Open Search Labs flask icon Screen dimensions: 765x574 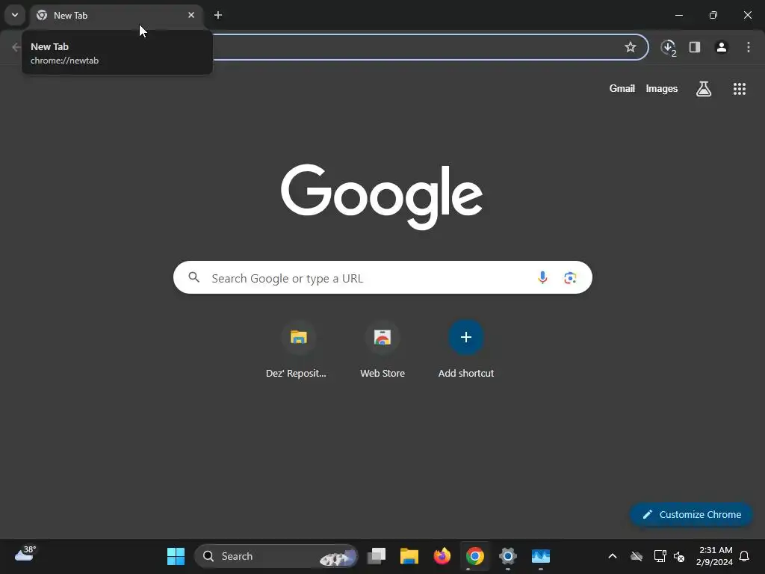click(x=704, y=89)
